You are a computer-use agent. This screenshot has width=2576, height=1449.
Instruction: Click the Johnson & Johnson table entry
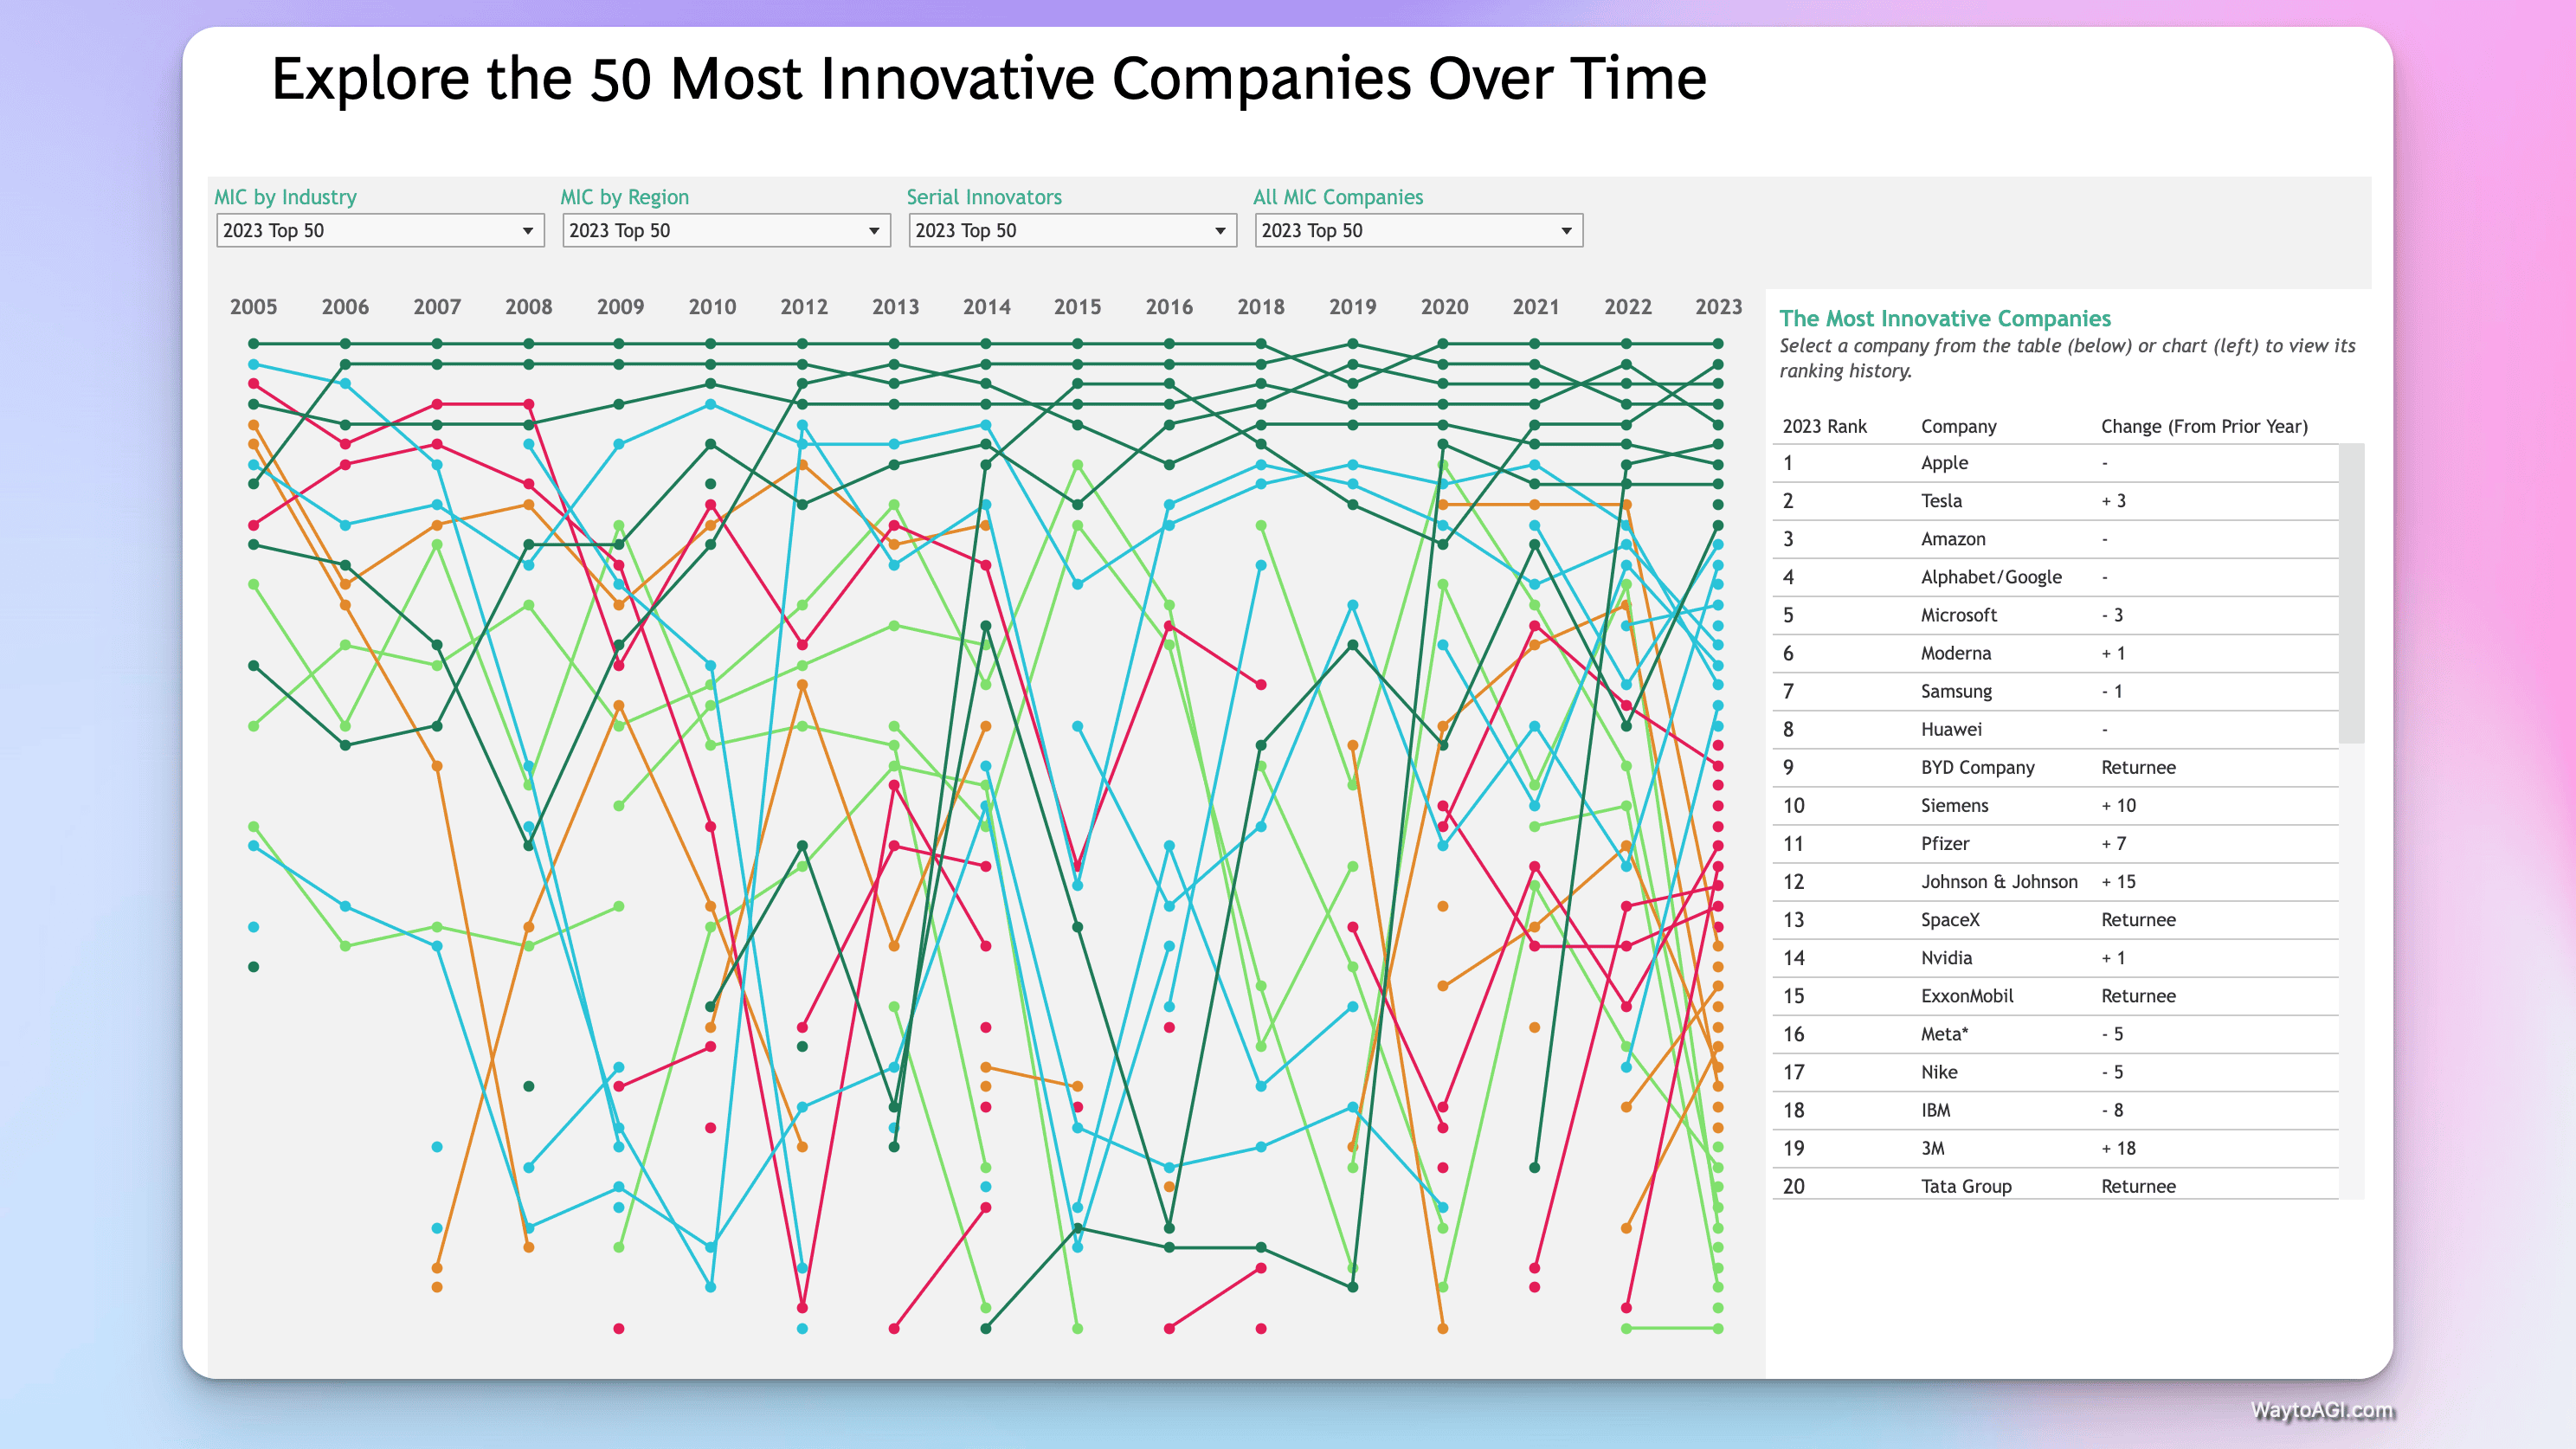(1998, 881)
